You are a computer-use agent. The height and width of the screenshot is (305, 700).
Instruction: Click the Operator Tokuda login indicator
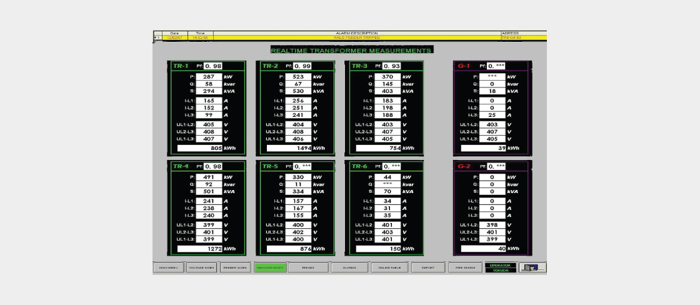(x=501, y=268)
